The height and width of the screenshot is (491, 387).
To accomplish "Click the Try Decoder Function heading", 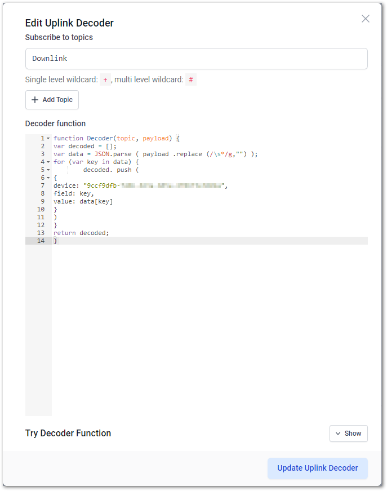I will click(68, 433).
